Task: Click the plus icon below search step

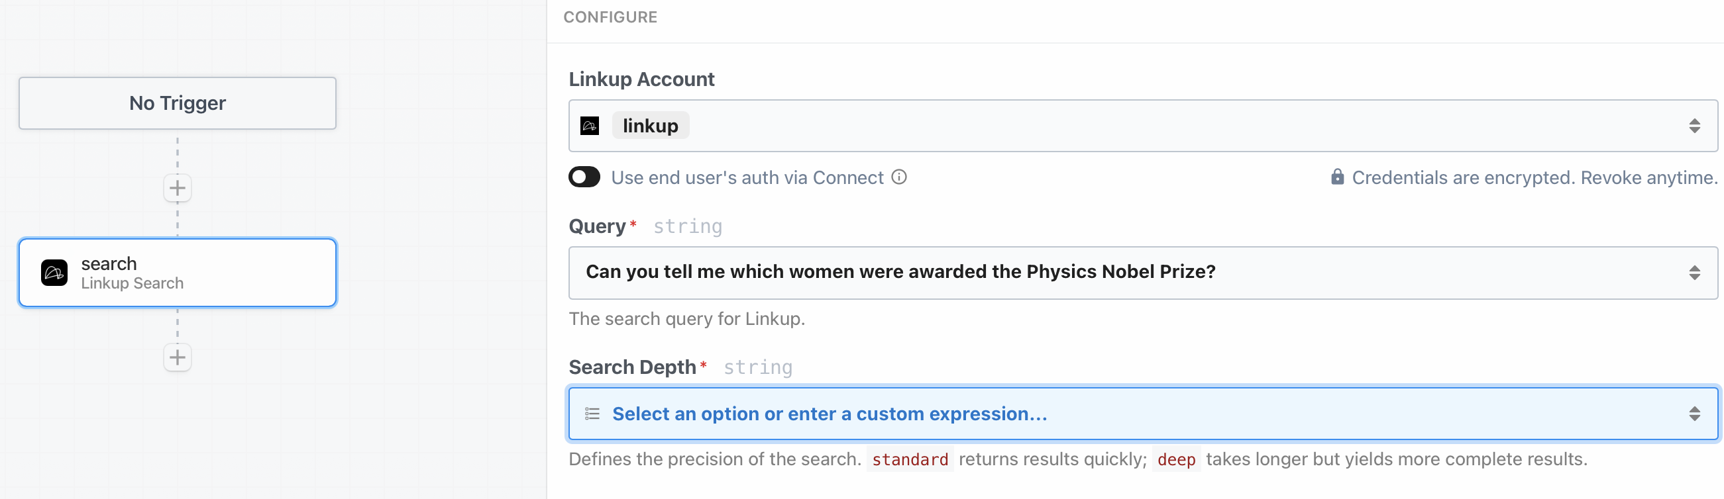Action: pyautogui.click(x=178, y=357)
